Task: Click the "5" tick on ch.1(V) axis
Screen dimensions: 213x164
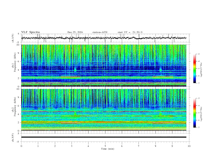Action: (x=19, y=34)
